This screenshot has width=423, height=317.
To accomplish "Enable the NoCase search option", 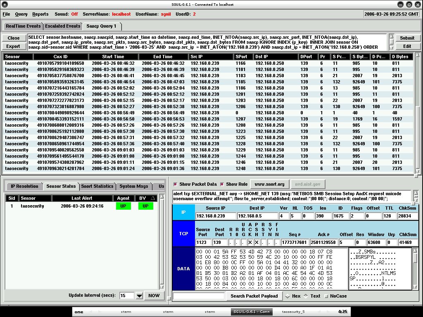I will point(326,296).
